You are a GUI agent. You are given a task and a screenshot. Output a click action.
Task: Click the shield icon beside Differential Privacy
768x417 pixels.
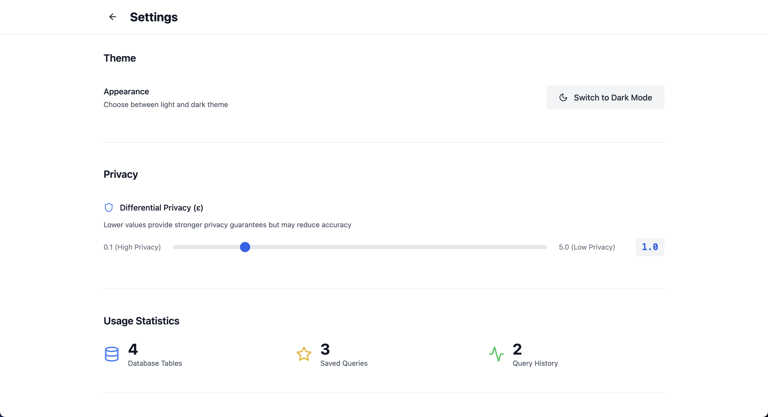click(x=108, y=207)
